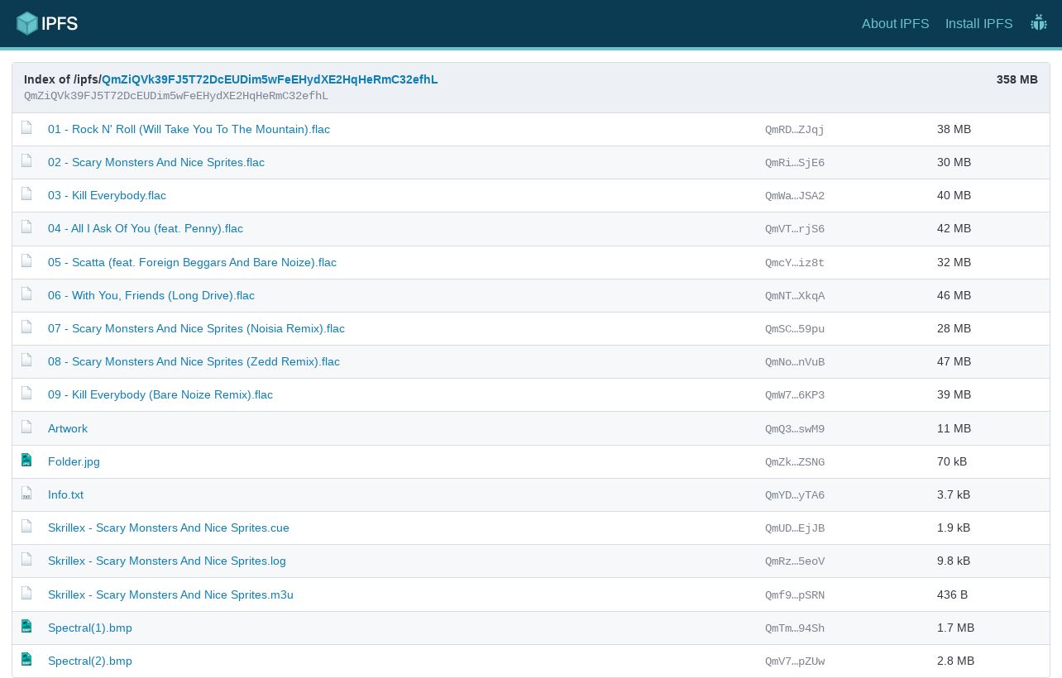Open the Zedd Remix flac file
The height and width of the screenshot is (678, 1062).
[x=194, y=361]
